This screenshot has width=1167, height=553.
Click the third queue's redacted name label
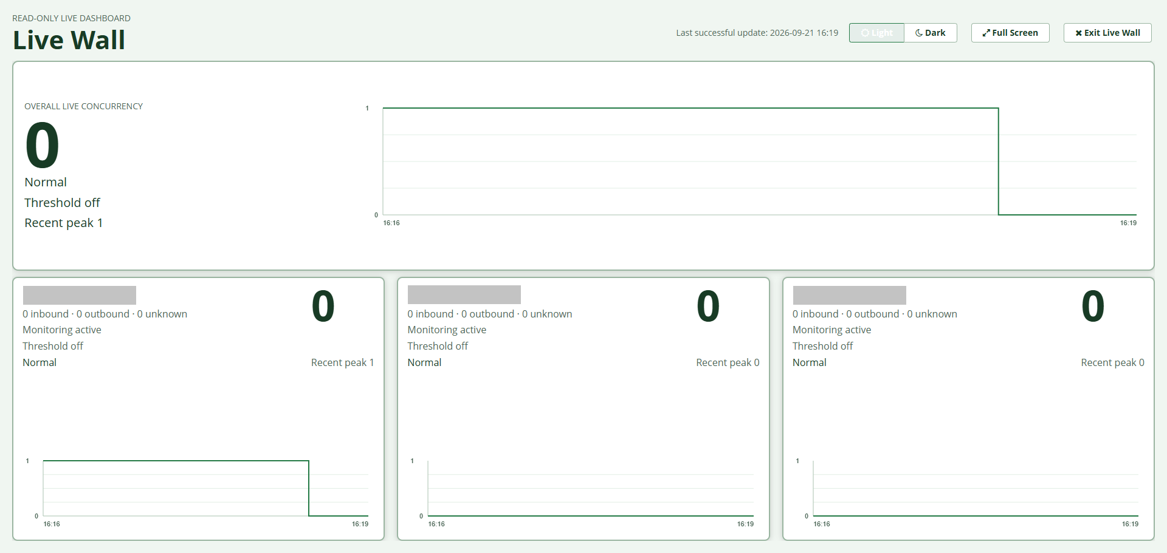click(850, 295)
